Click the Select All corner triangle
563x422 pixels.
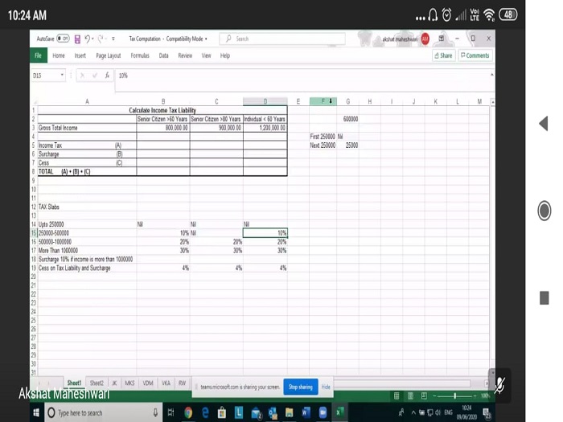34,102
